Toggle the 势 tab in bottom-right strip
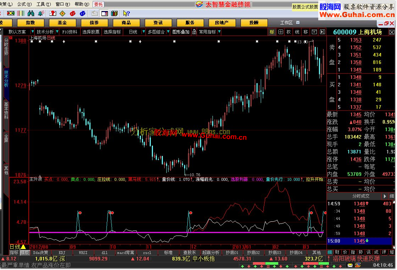Viewport: 397px width, 270px height. coord(360,252)
